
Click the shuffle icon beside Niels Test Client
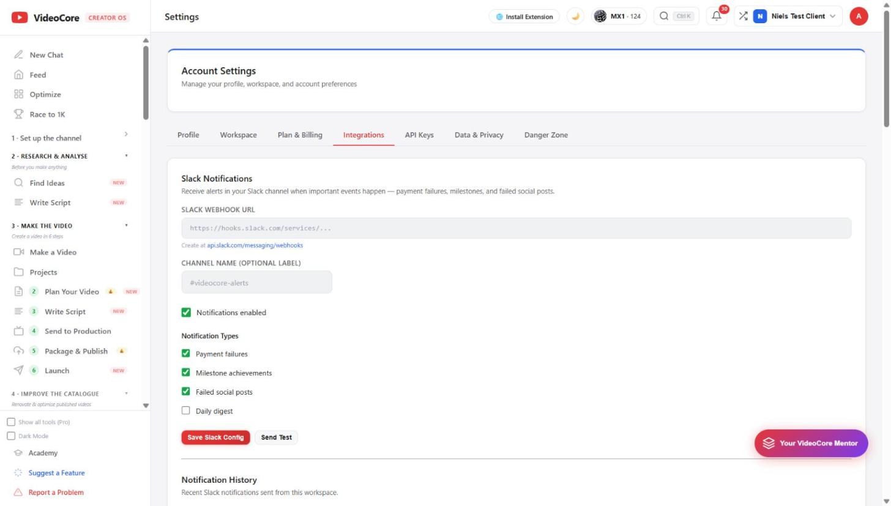743,17
